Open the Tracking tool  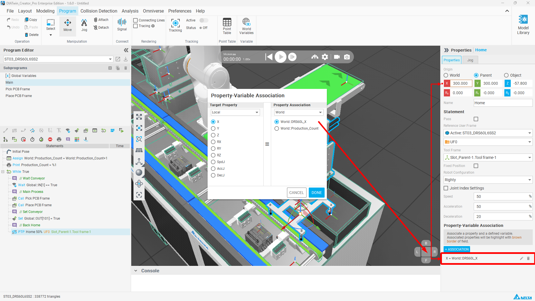pyautogui.click(x=175, y=25)
